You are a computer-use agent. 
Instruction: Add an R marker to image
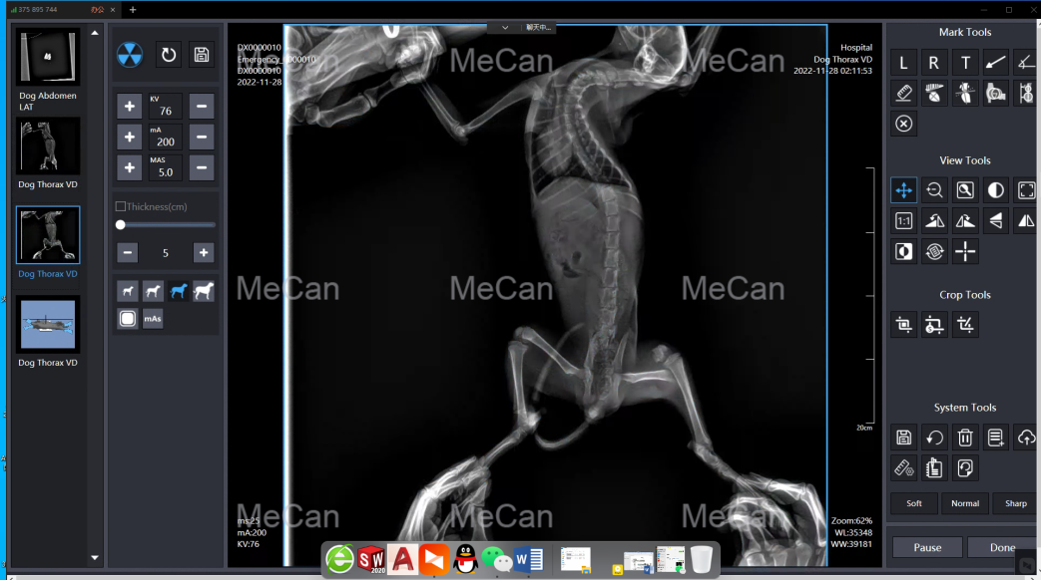(934, 63)
